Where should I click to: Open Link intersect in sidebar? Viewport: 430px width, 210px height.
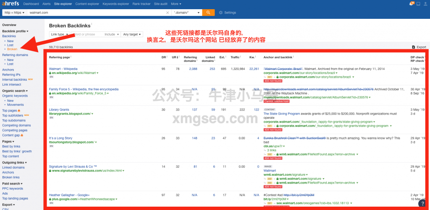pos(11,85)
